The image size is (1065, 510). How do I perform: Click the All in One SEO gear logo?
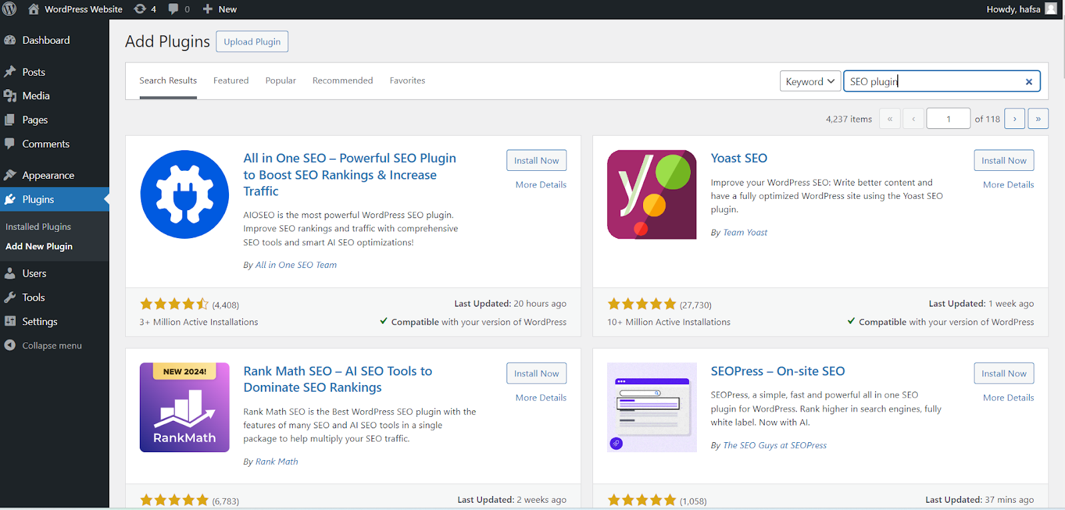[184, 194]
